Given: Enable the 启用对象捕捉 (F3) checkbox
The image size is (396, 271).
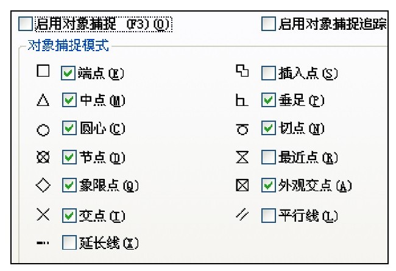Looking at the screenshot, I should pyautogui.click(x=26, y=24).
